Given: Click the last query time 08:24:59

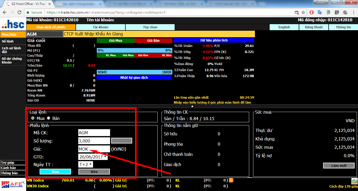Looking at the screenshot, I should tap(247, 98).
